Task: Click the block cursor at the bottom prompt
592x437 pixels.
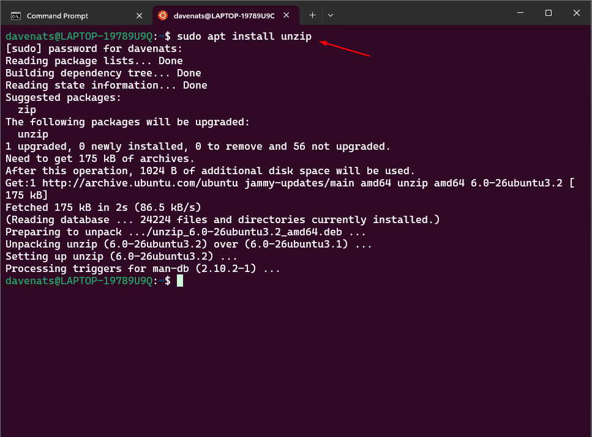Action: pyautogui.click(x=180, y=281)
